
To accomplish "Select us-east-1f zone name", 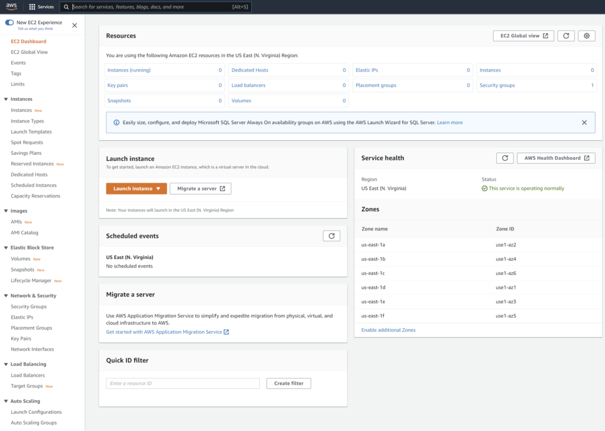I will [373, 316].
